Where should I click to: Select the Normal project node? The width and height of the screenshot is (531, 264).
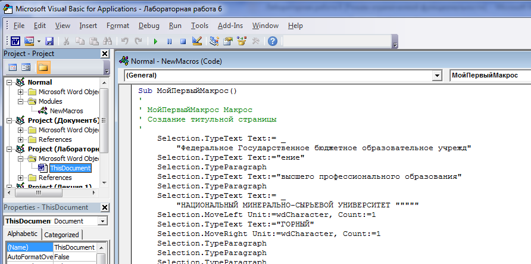40,82
